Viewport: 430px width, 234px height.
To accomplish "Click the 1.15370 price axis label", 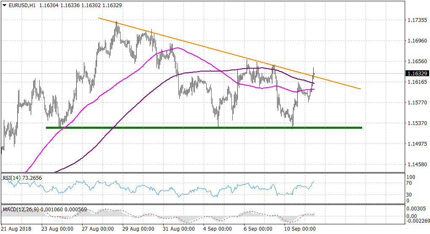I will point(418,123).
